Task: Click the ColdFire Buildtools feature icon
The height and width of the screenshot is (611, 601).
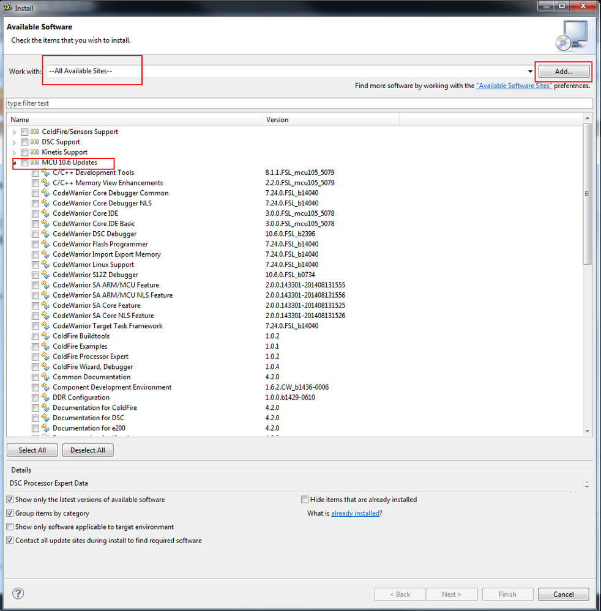Action: pos(46,336)
